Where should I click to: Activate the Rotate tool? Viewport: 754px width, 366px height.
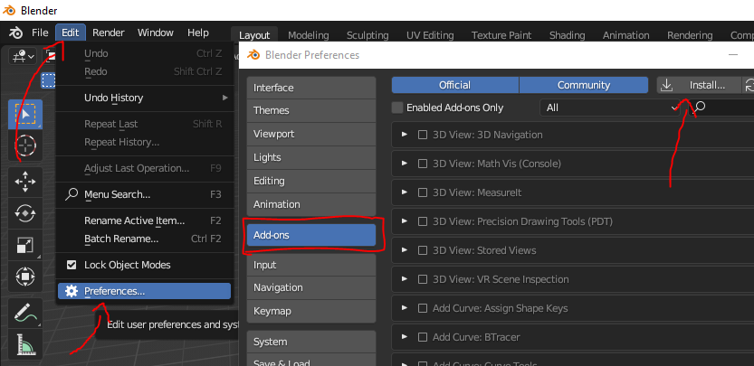tap(25, 213)
